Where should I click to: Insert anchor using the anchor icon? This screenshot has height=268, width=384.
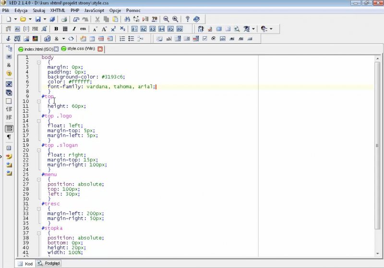(8, 39)
